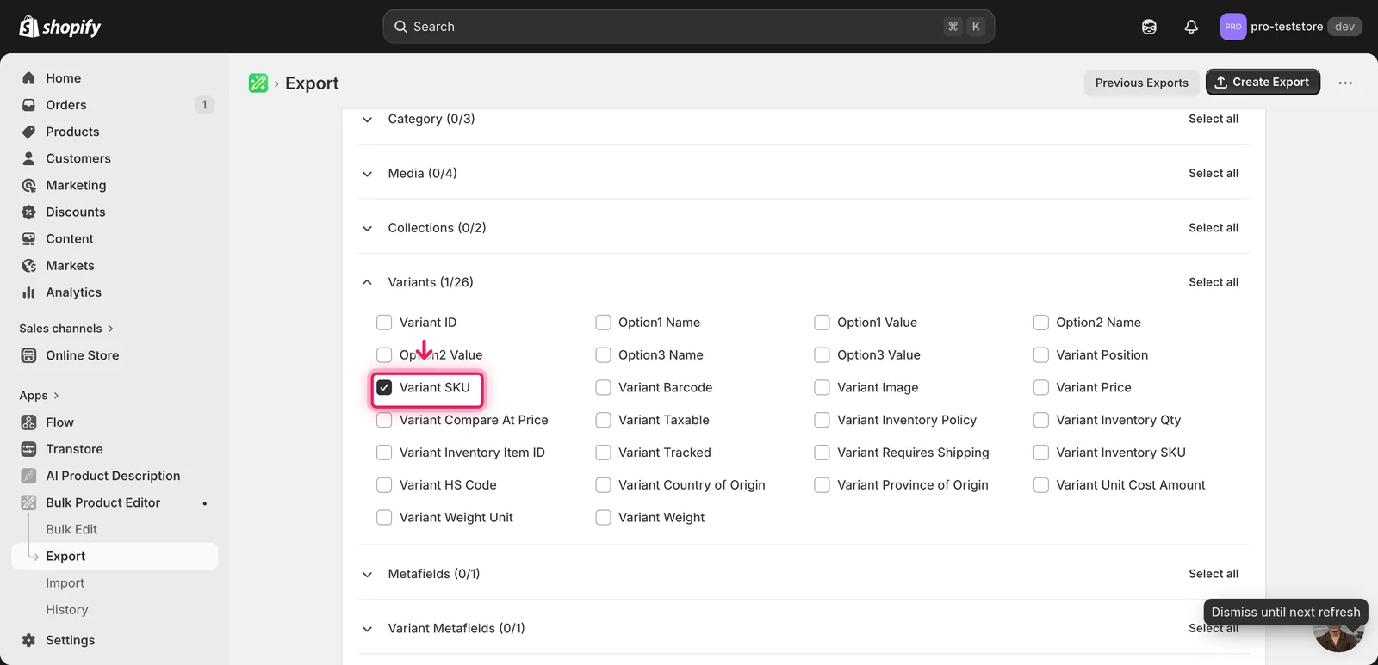Click the Discounts badge icon
The height and width of the screenshot is (665, 1378).
coord(28,212)
